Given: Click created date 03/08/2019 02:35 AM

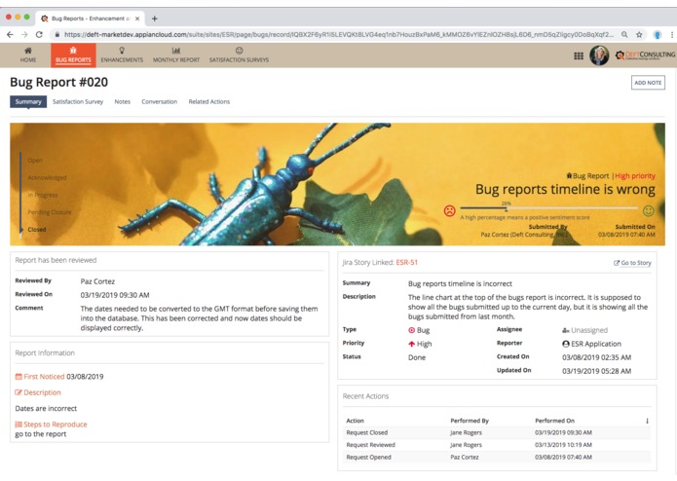Looking at the screenshot, I should click(597, 357).
